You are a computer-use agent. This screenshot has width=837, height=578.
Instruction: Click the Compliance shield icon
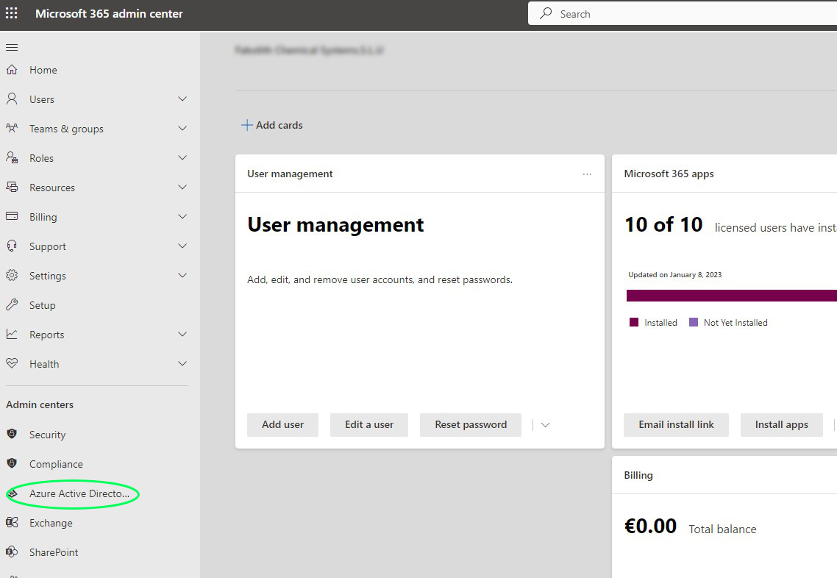pos(12,463)
